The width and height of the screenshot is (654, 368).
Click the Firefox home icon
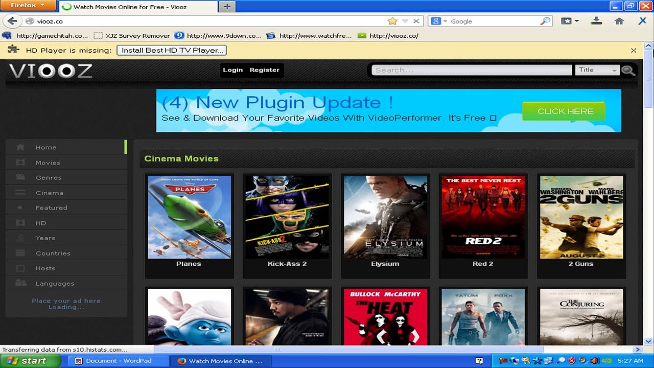[619, 21]
